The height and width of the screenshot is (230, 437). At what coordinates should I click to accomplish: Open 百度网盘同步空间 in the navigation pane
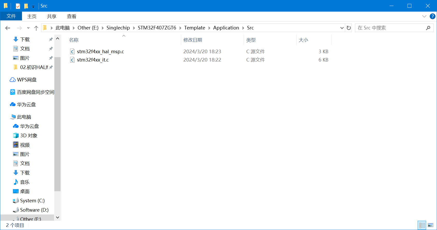coord(35,92)
